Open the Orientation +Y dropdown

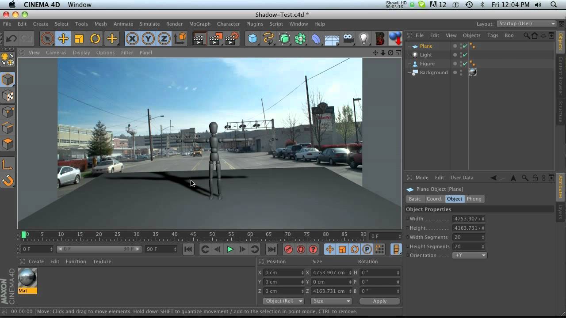(x=470, y=255)
